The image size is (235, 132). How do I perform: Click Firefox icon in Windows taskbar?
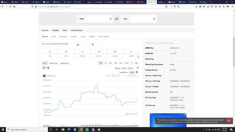click(81, 129)
